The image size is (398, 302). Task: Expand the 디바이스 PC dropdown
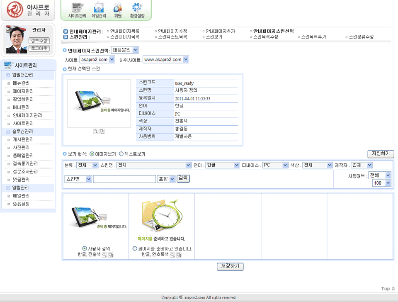(275, 165)
